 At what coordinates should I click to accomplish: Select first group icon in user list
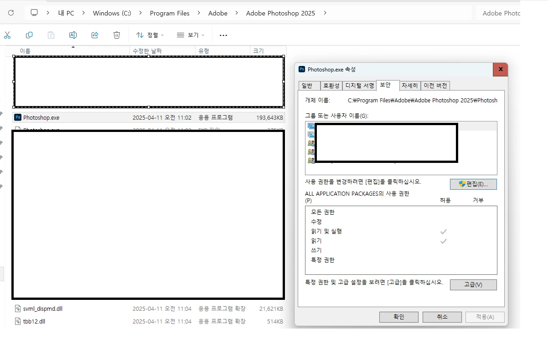click(311, 126)
